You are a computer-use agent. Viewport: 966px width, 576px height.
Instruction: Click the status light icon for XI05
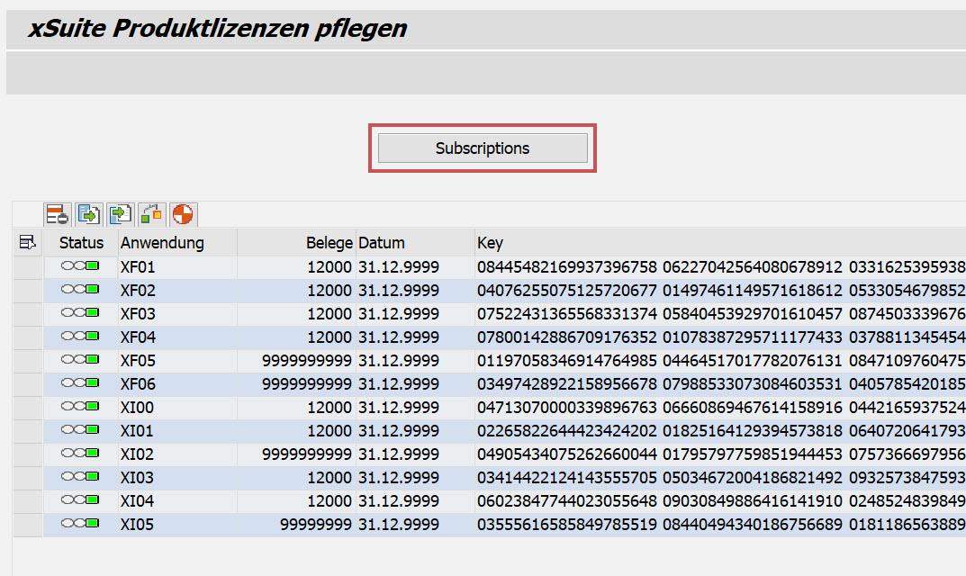[80, 525]
